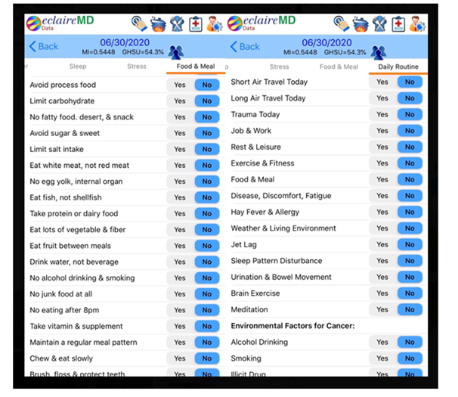Tap the crossed tools icon in right screen header
This screenshot has height=397, width=458.
[x=379, y=23]
